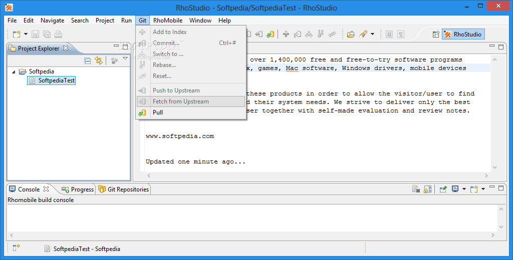The height and width of the screenshot is (260, 513).
Task: Choose Pull from the Git menu
Action: [x=191, y=112]
